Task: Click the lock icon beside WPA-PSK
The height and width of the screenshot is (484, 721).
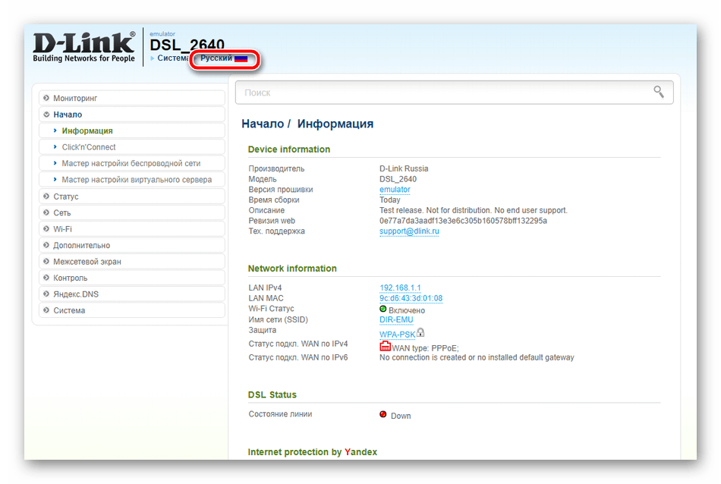Action: coord(420,332)
